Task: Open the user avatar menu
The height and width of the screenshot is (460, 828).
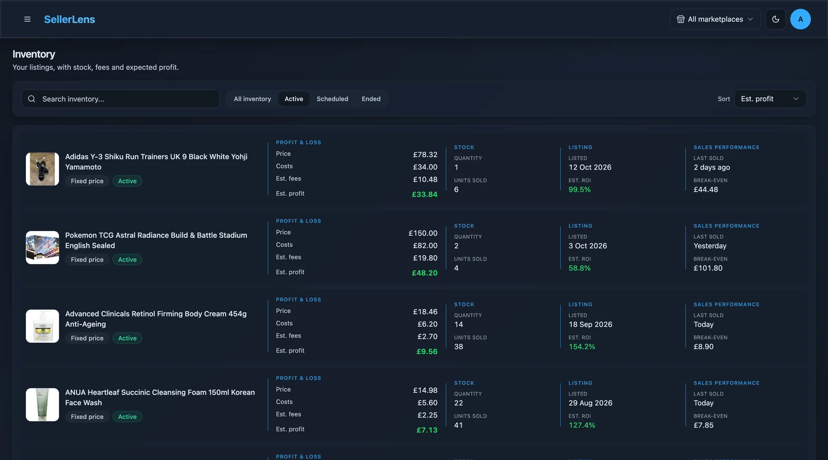Action: [x=801, y=19]
